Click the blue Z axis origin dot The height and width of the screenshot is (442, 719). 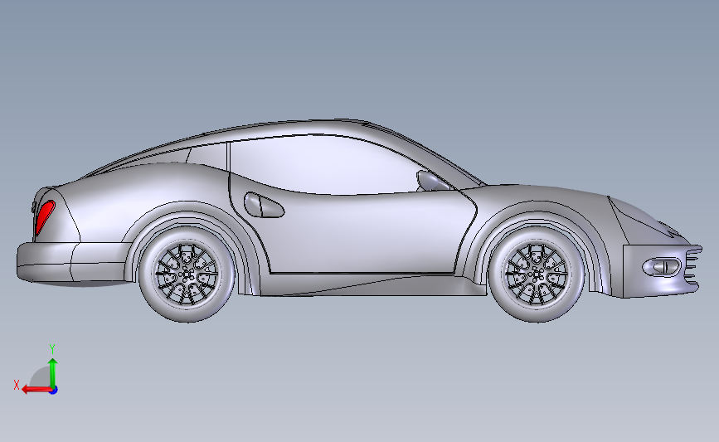click(54, 391)
